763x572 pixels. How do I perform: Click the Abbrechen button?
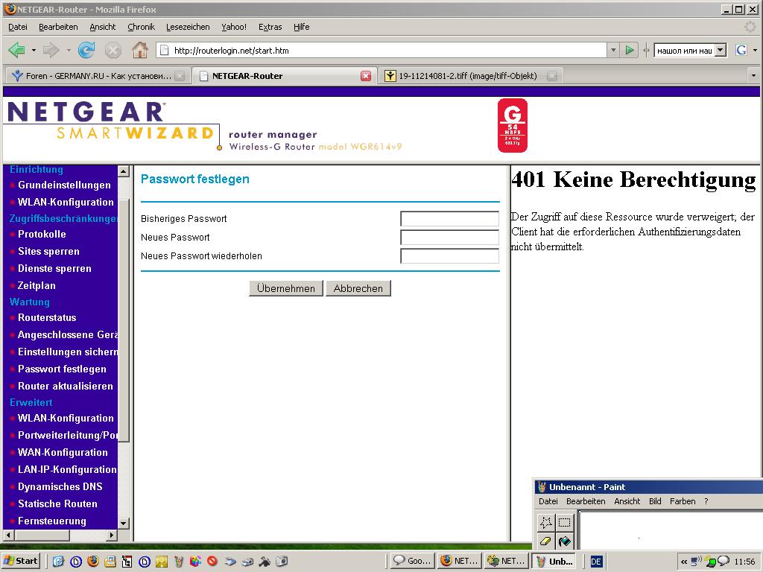358,288
